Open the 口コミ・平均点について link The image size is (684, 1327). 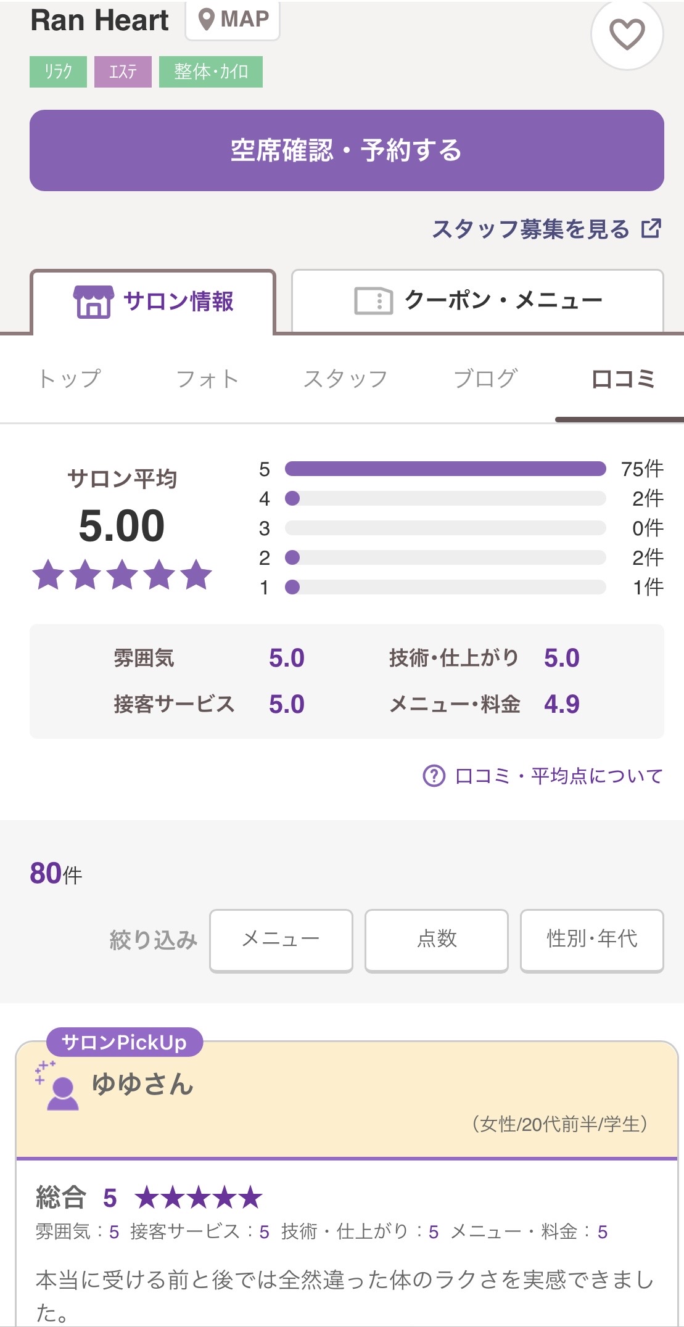(x=558, y=776)
